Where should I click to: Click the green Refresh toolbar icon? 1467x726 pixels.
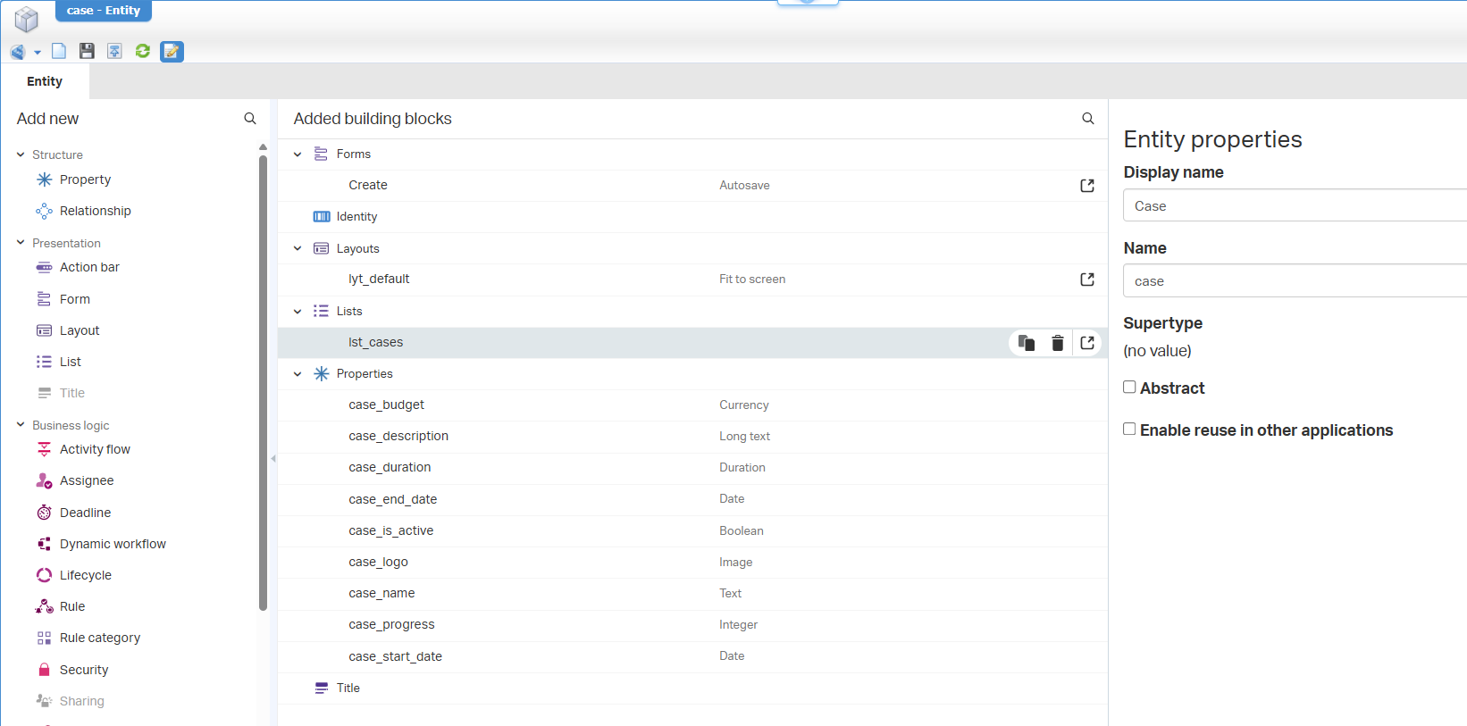pos(142,51)
